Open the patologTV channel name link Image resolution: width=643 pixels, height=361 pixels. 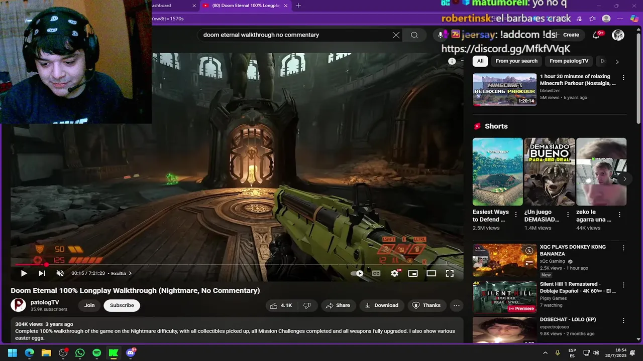pos(45,302)
